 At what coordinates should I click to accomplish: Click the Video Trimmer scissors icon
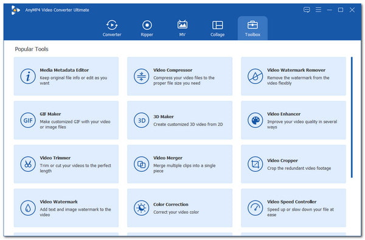tap(28, 164)
